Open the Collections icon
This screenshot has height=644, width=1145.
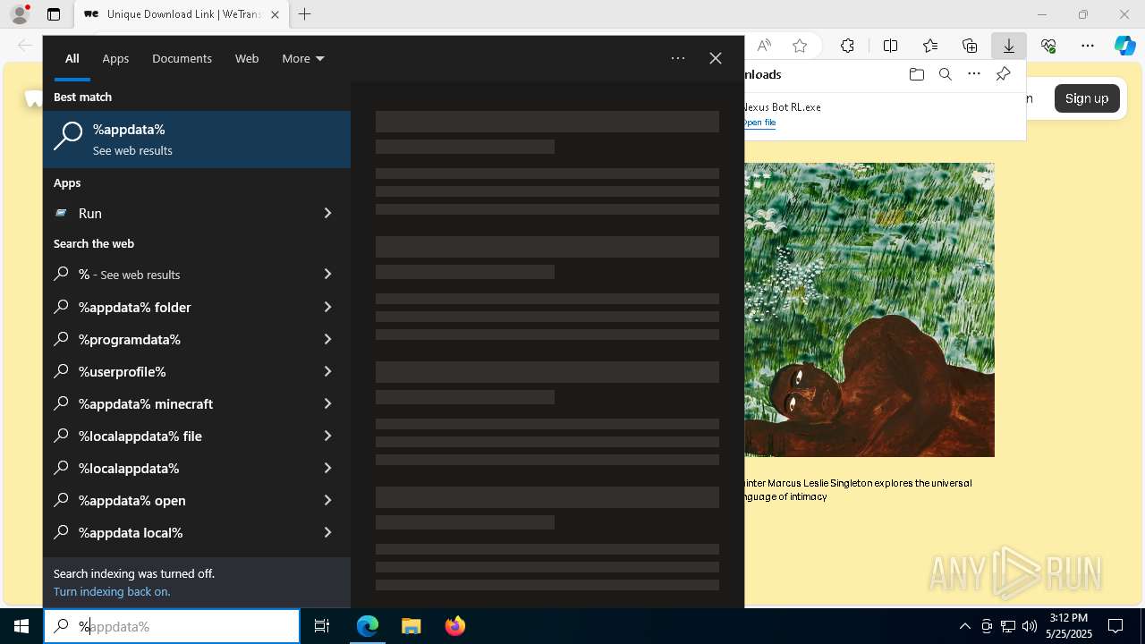[970, 46]
